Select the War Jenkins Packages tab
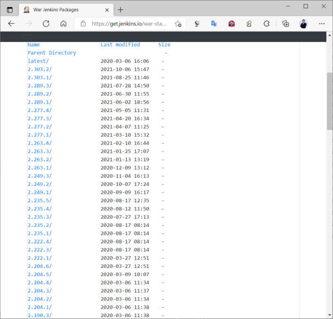The height and width of the screenshot is (319, 333). [66, 10]
